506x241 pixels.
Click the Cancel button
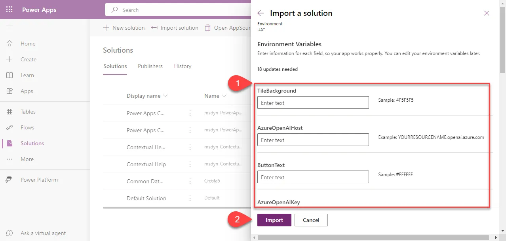click(311, 220)
